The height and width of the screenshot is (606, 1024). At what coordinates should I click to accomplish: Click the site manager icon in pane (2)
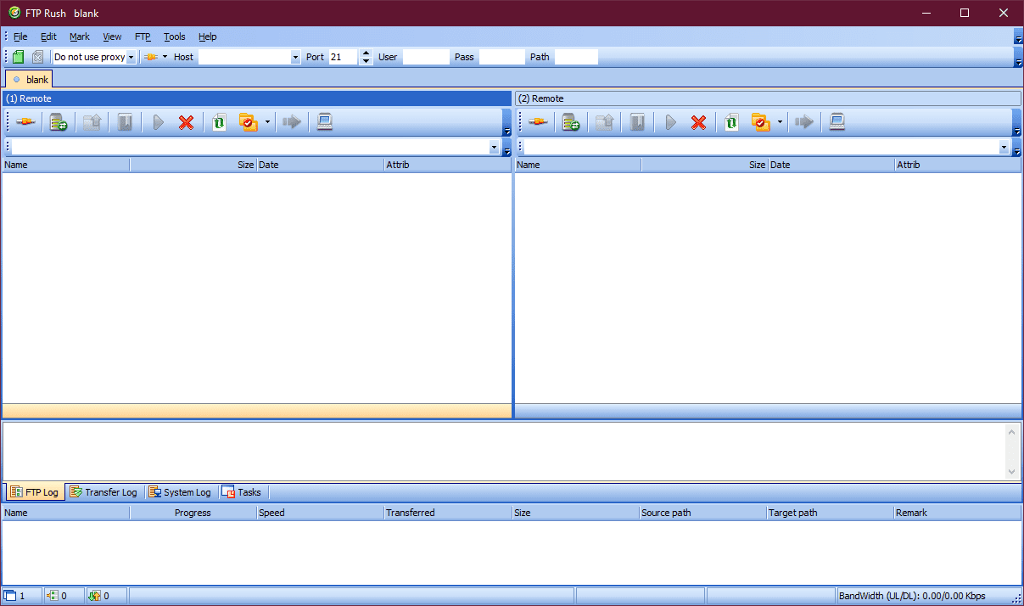tap(571, 123)
